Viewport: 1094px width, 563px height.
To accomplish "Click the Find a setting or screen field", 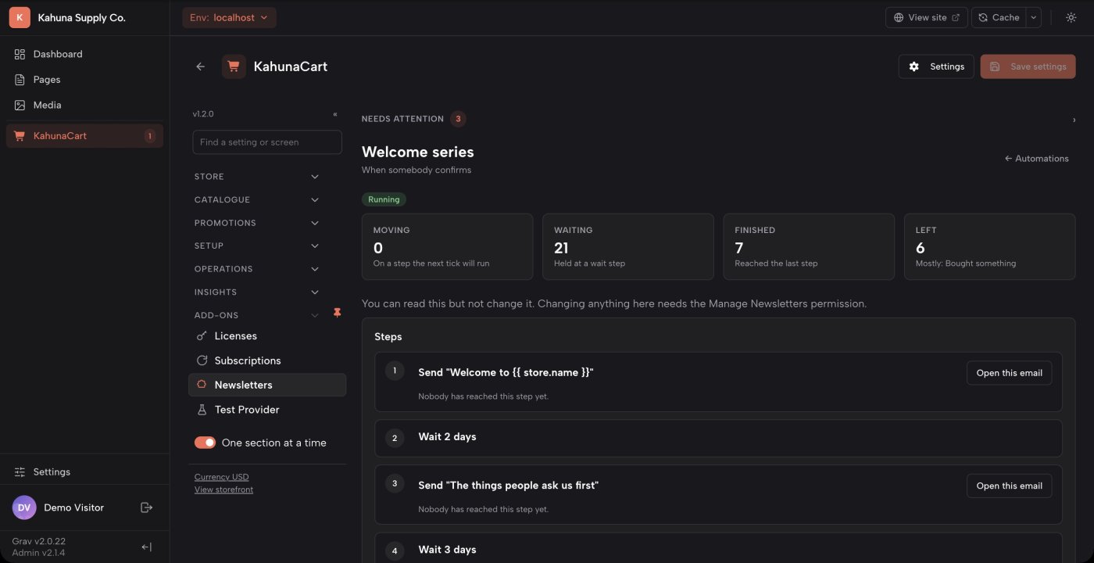I will (x=267, y=142).
